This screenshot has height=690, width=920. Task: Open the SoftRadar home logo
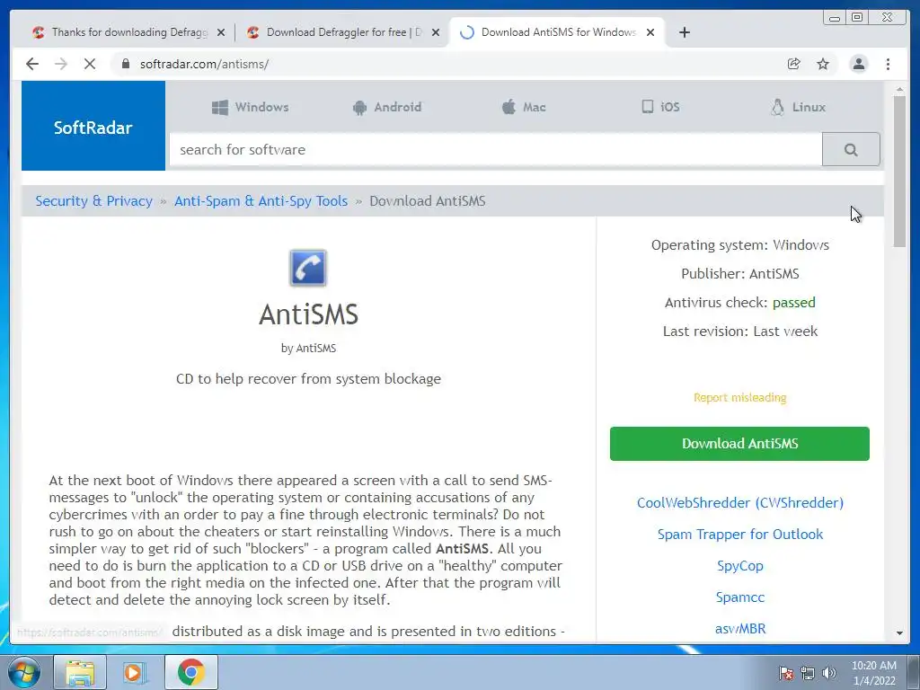tap(93, 126)
